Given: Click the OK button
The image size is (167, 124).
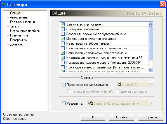Looking at the screenshot, I should point(93,117).
